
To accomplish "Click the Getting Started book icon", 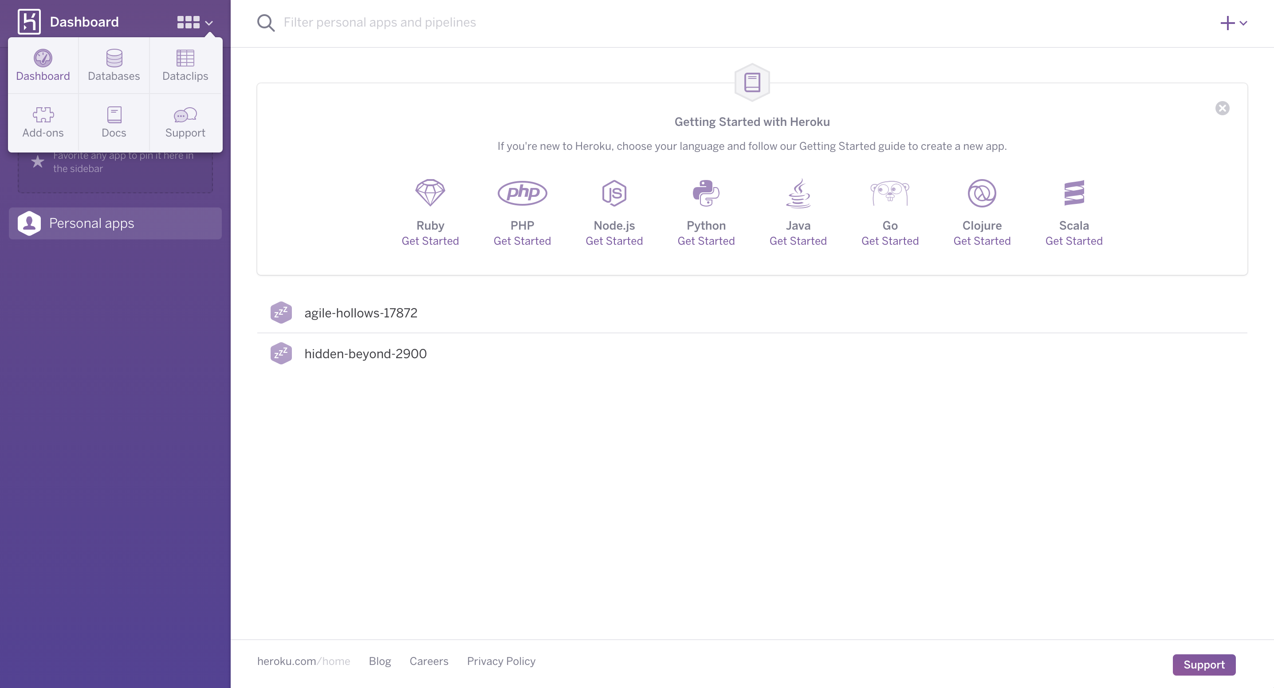I will tap(752, 82).
